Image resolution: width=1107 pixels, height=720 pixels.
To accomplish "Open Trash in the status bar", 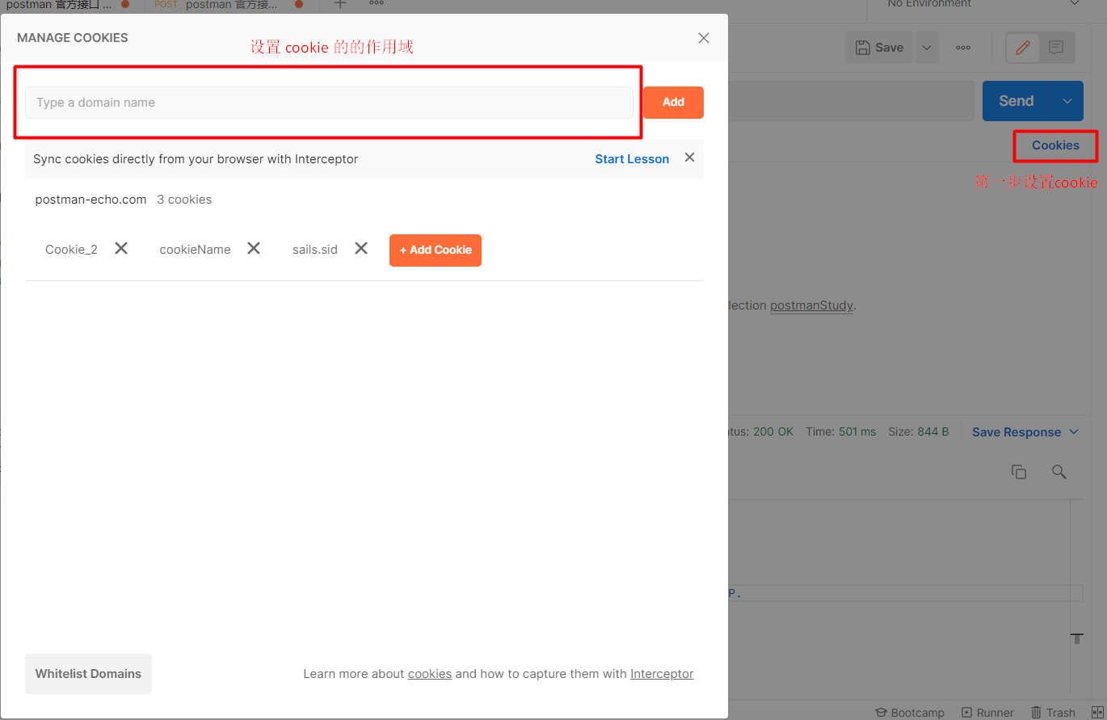I will coord(1053,713).
